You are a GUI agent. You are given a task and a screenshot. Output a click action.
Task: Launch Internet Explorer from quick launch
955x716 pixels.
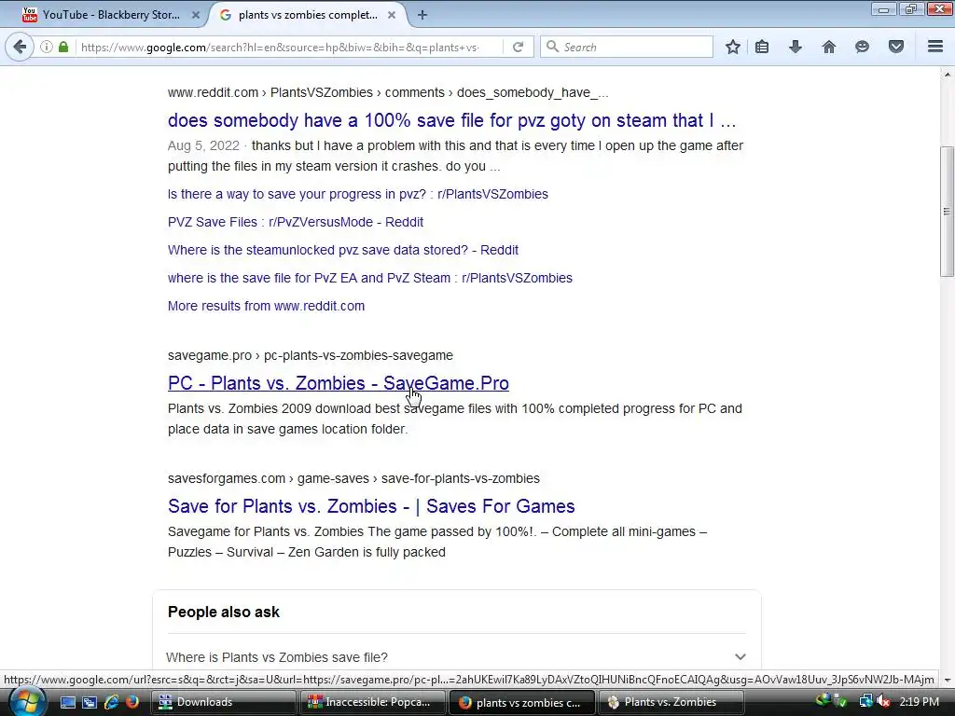tap(111, 703)
